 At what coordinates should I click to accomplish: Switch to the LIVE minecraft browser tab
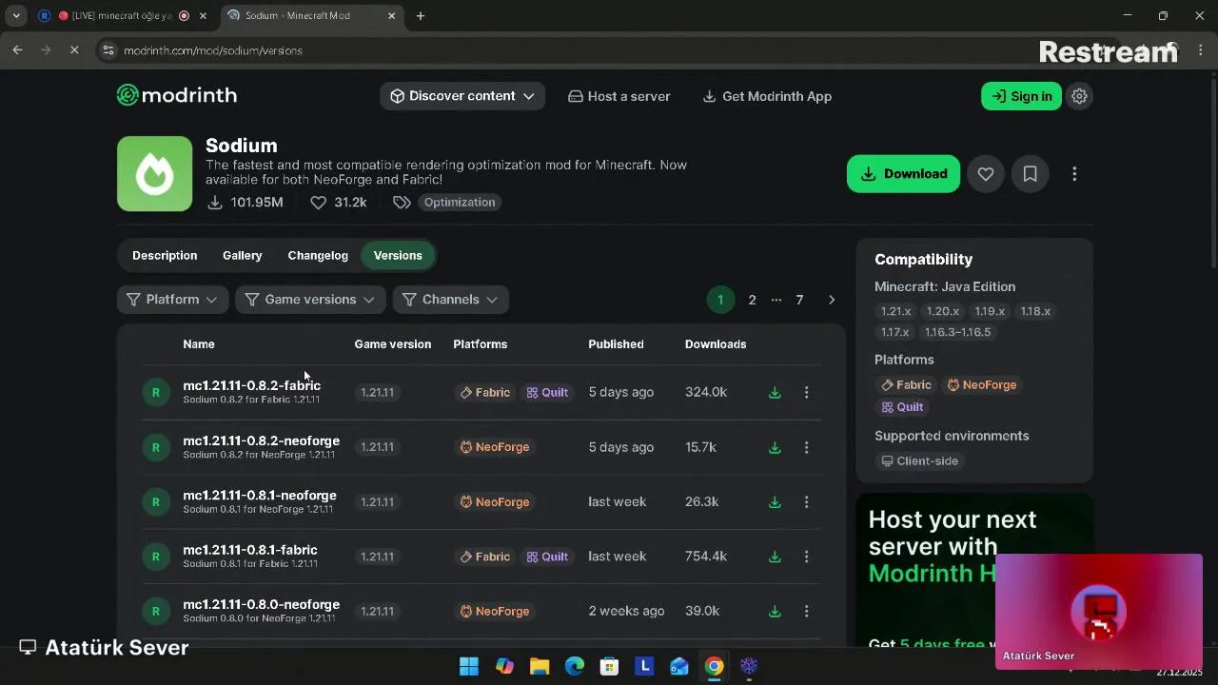(122, 15)
